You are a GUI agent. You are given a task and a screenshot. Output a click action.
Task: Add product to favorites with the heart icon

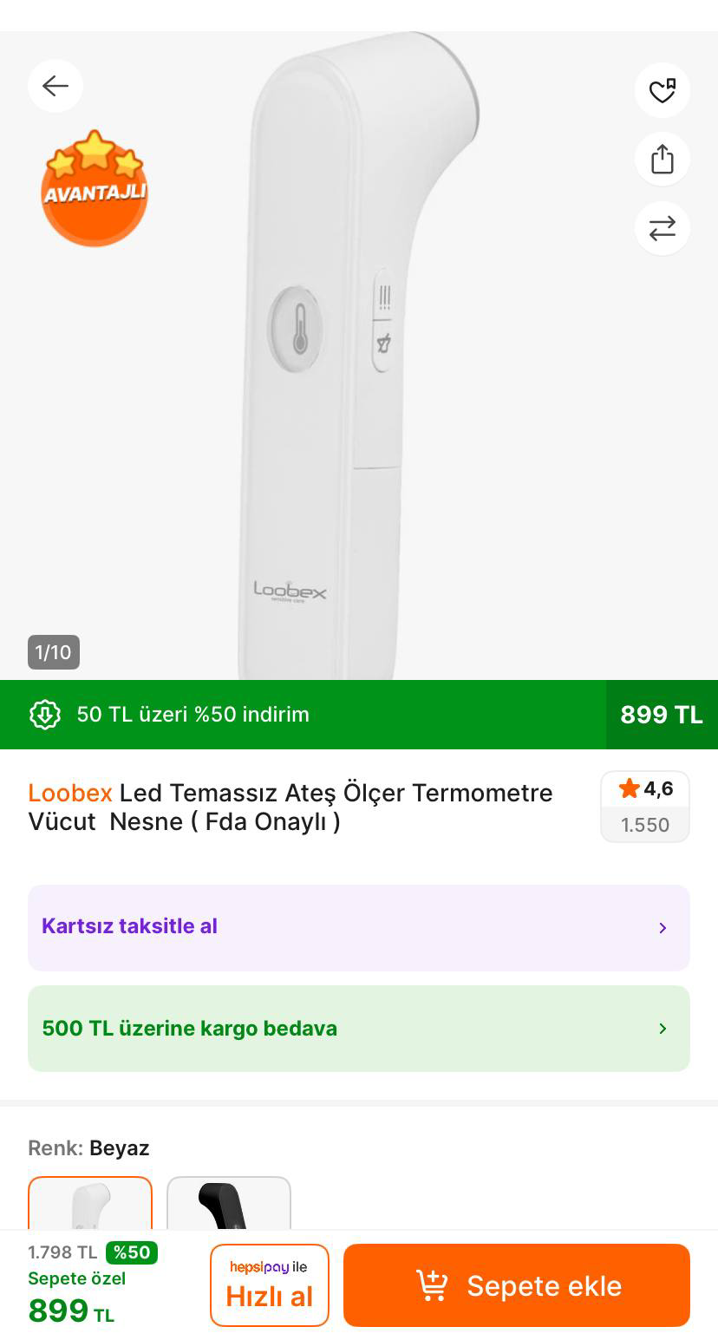tap(663, 90)
